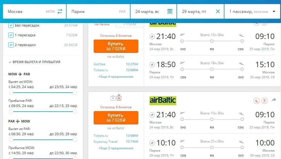Buy the first ticket for 7 028₽

coord(116,46)
